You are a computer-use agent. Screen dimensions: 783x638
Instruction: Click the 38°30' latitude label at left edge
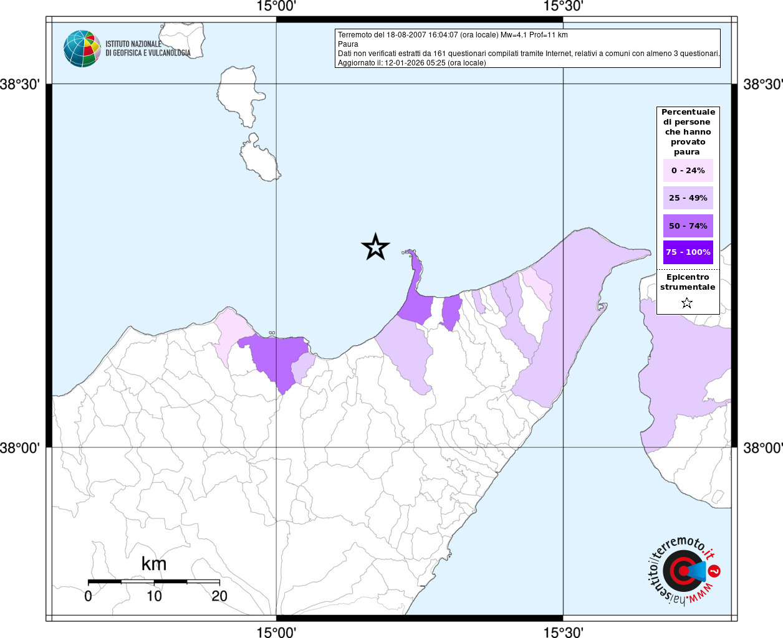tap(20, 84)
